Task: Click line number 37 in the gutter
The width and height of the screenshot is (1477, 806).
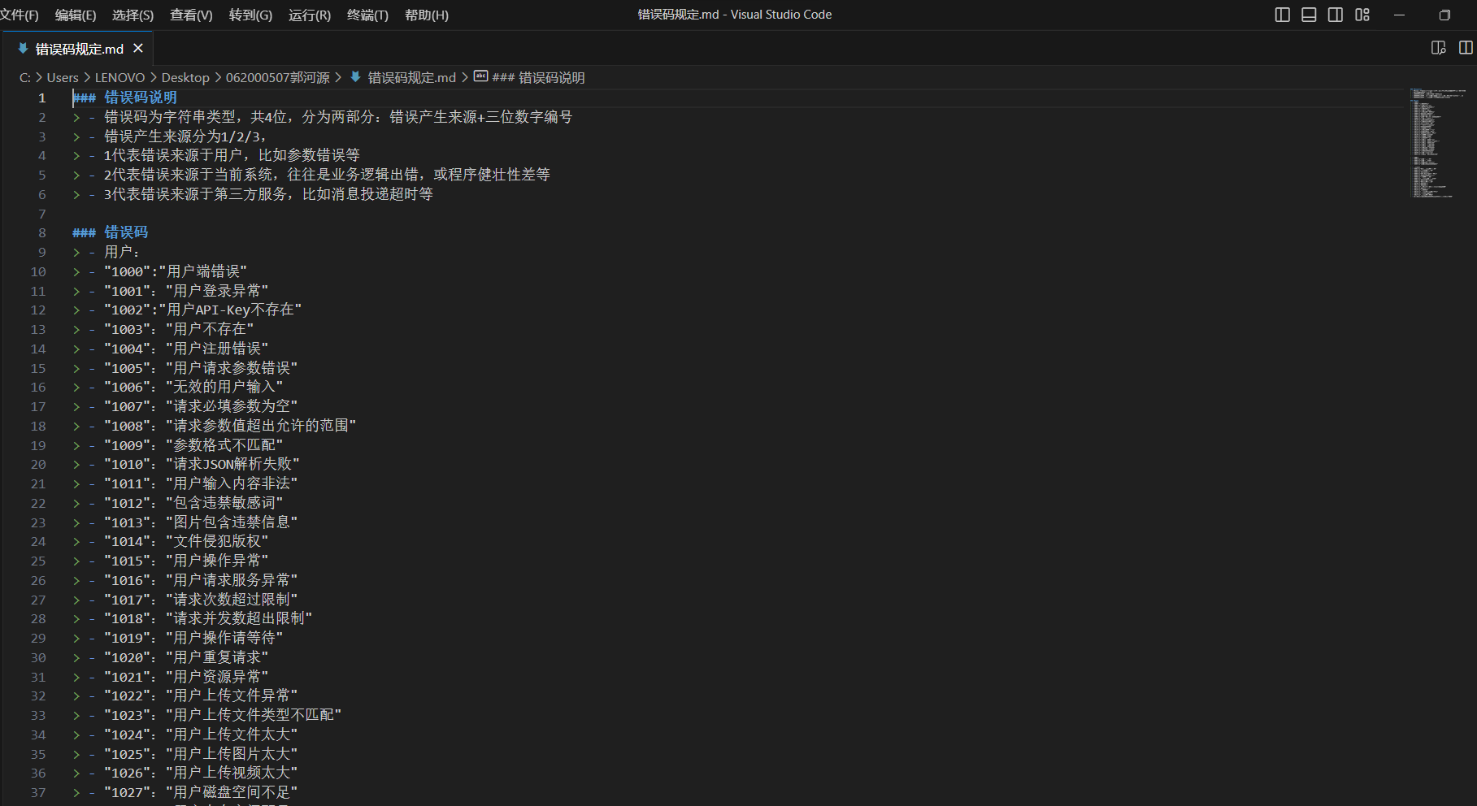Action: (38, 793)
